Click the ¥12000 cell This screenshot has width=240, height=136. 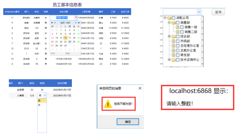(125, 28)
